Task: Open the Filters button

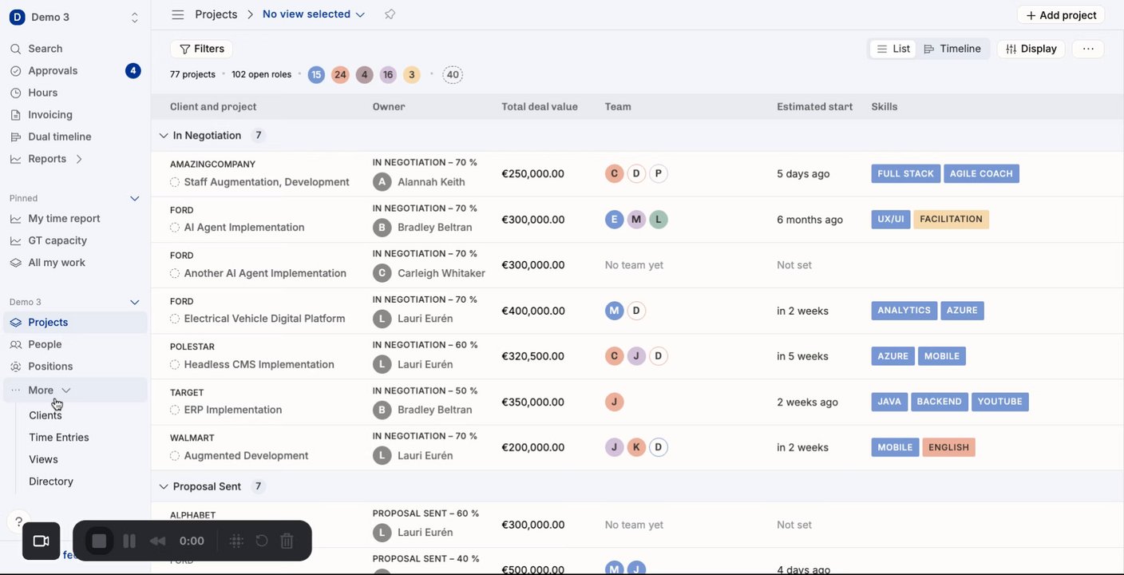Action: click(201, 49)
